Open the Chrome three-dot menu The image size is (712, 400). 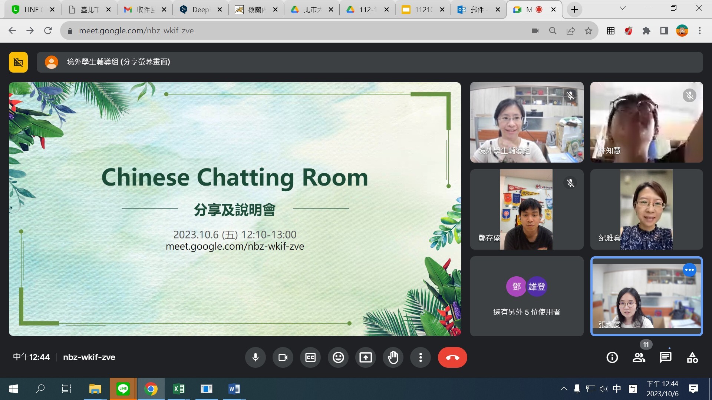coord(700,31)
